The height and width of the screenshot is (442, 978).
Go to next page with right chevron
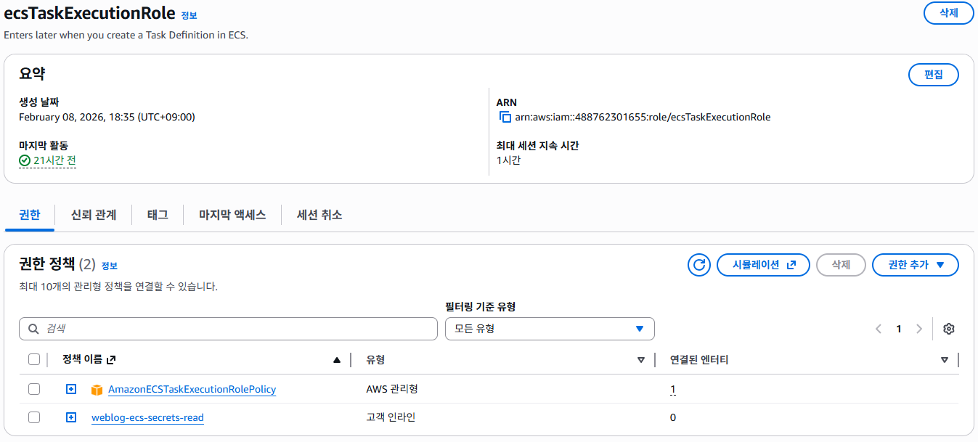pos(919,329)
